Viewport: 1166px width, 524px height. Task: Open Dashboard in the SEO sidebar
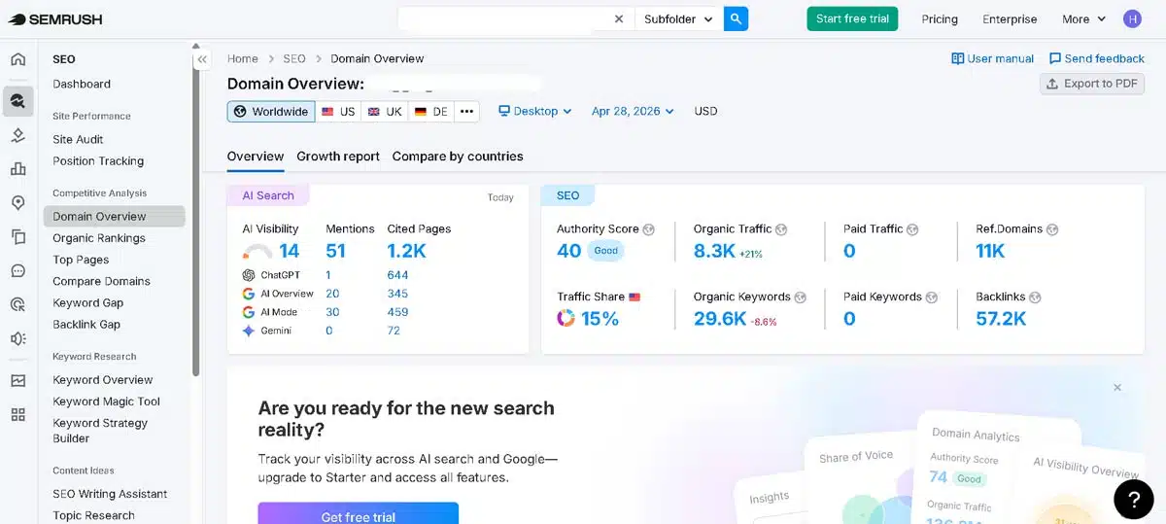(x=82, y=84)
